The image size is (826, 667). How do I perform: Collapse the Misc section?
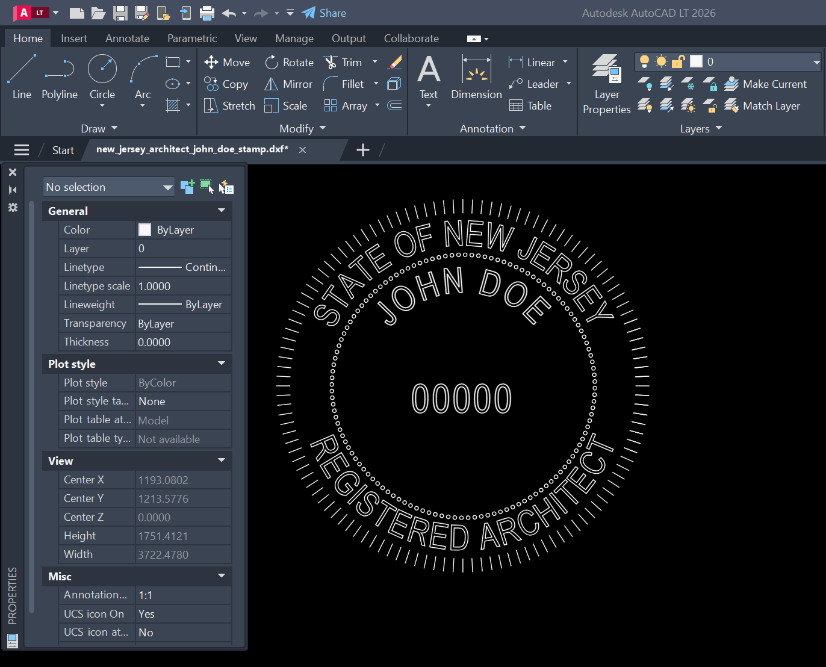tap(222, 575)
